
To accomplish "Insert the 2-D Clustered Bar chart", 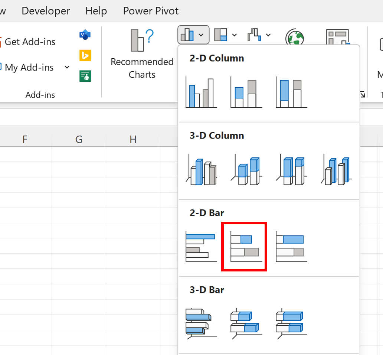I will coord(201,247).
